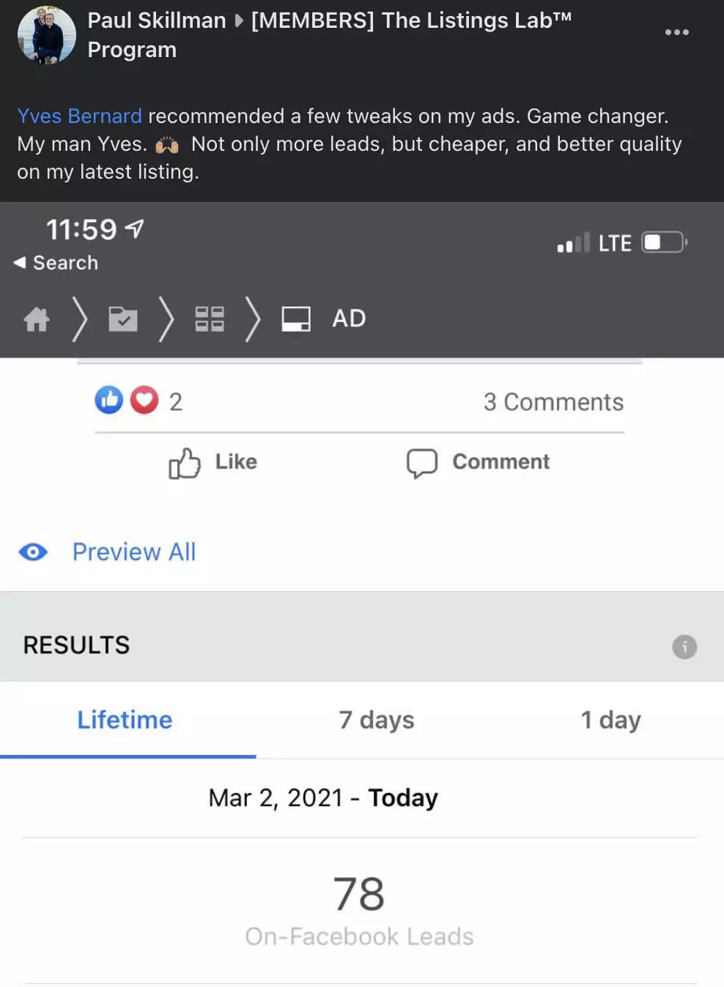This screenshot has width=724, height=987.
Task: Like the ad preview post
Action: click(x=213, y=463)
